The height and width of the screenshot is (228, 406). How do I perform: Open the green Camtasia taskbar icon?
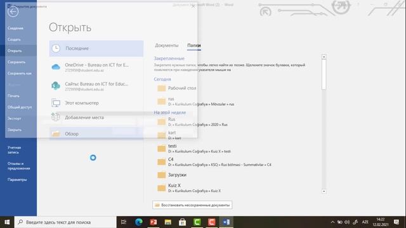(x=197, y=222)
